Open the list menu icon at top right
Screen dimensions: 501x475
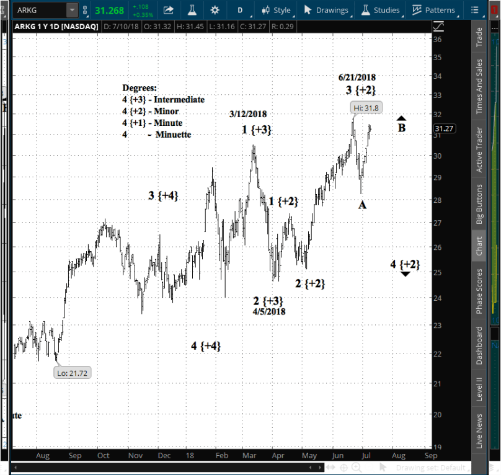pos(475,10)
